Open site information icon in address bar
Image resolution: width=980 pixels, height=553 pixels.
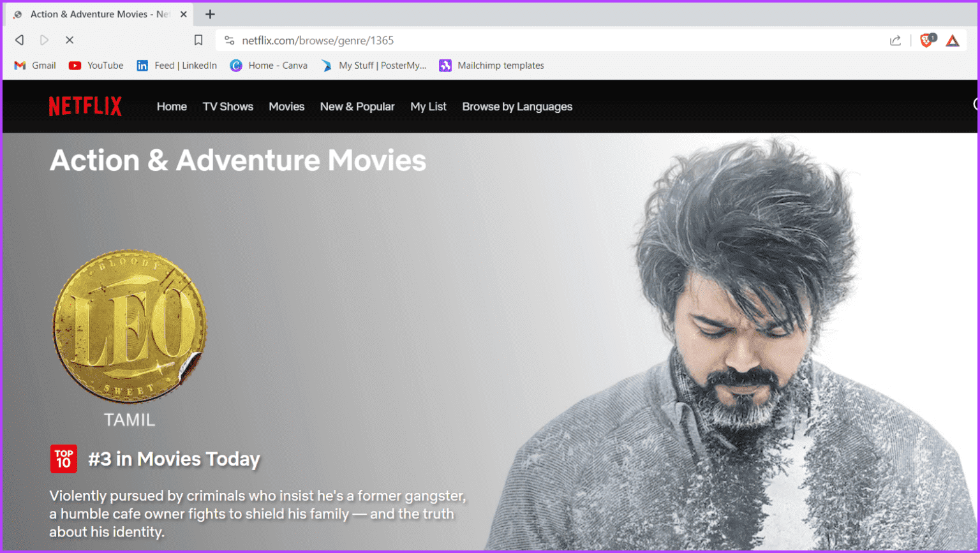[229, 40]
